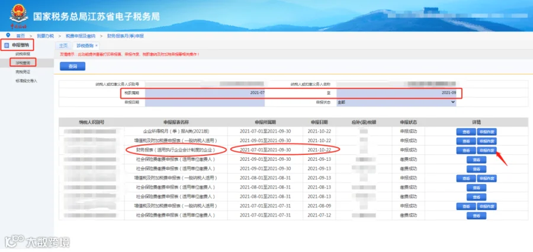Click 查看 for 社会保险费 2021-07-01至2021-07-31 row
Screen dimensions: 533x252
476,216
